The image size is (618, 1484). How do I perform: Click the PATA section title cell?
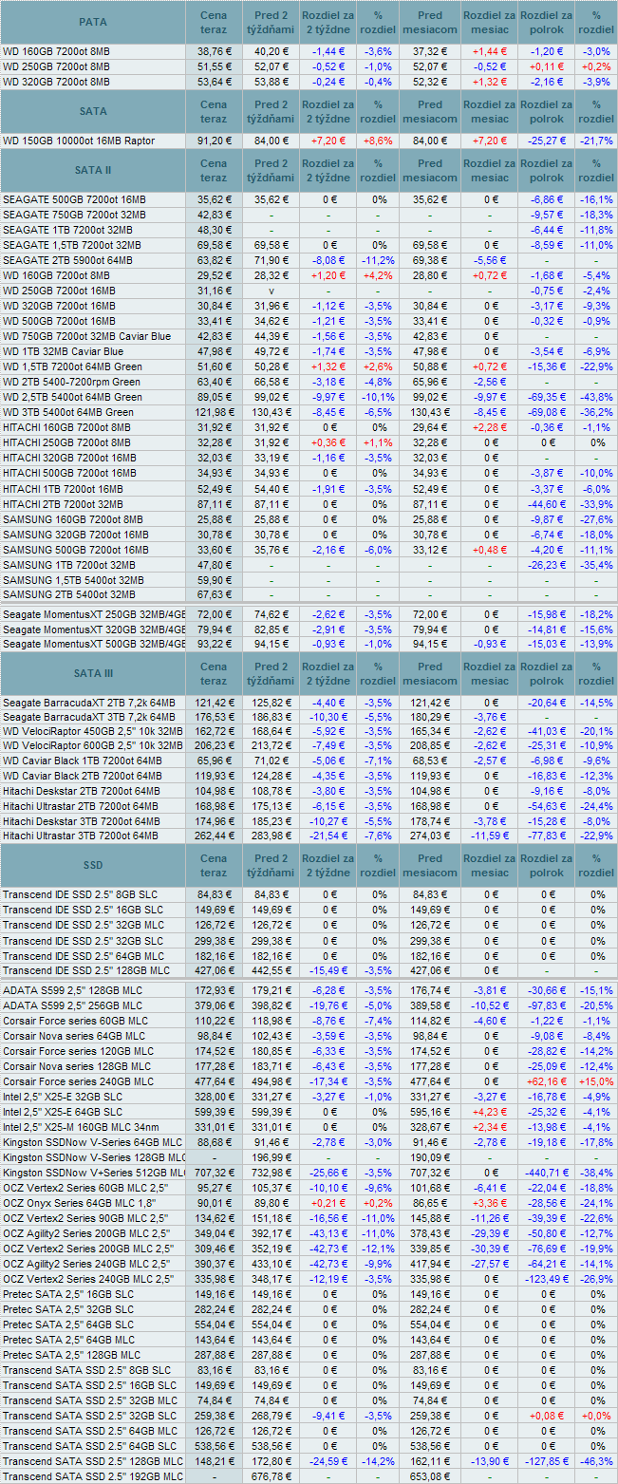(93, 22)
